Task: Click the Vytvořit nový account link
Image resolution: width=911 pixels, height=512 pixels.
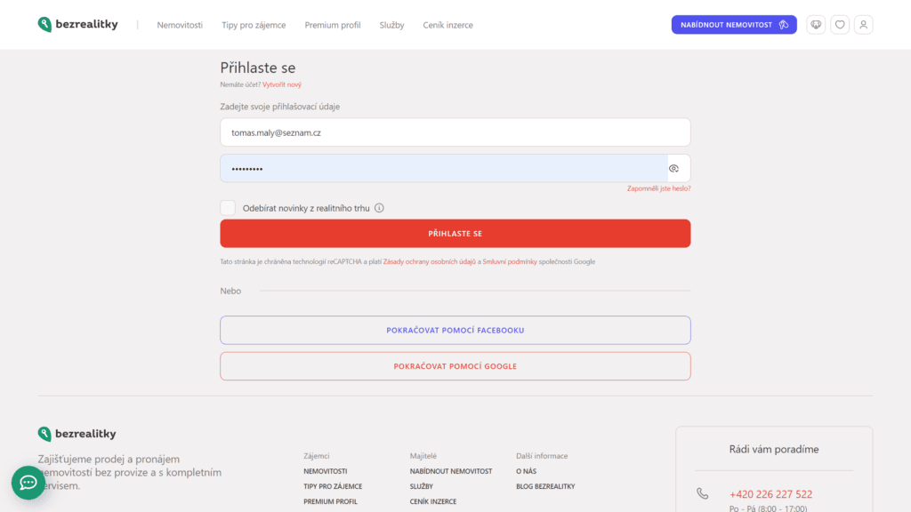Action: [x=282, y=84]
